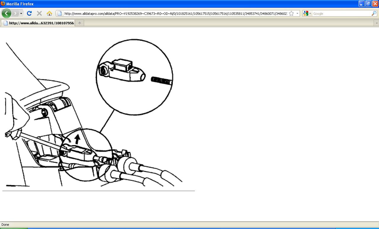Minimize the Firefox window

point(361,4)
